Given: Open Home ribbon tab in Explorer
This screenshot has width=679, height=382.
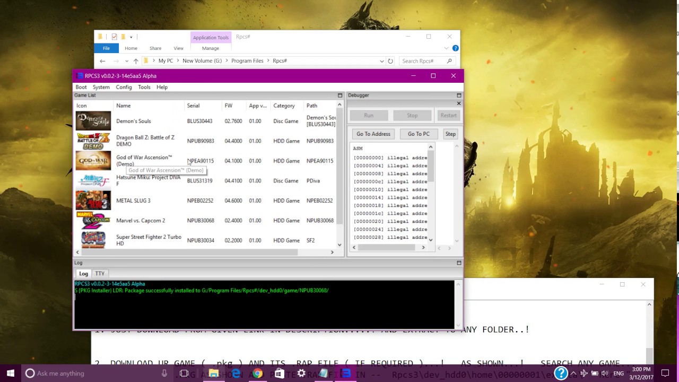Looking at the screenshot, I should pos(130,48).
